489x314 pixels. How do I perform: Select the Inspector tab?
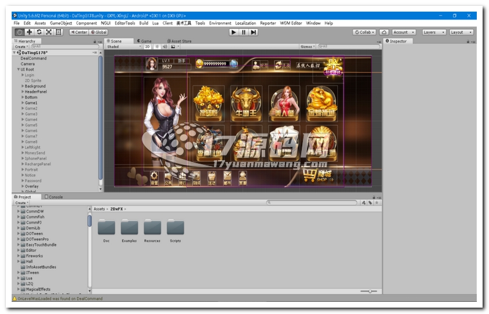[398, 41]
